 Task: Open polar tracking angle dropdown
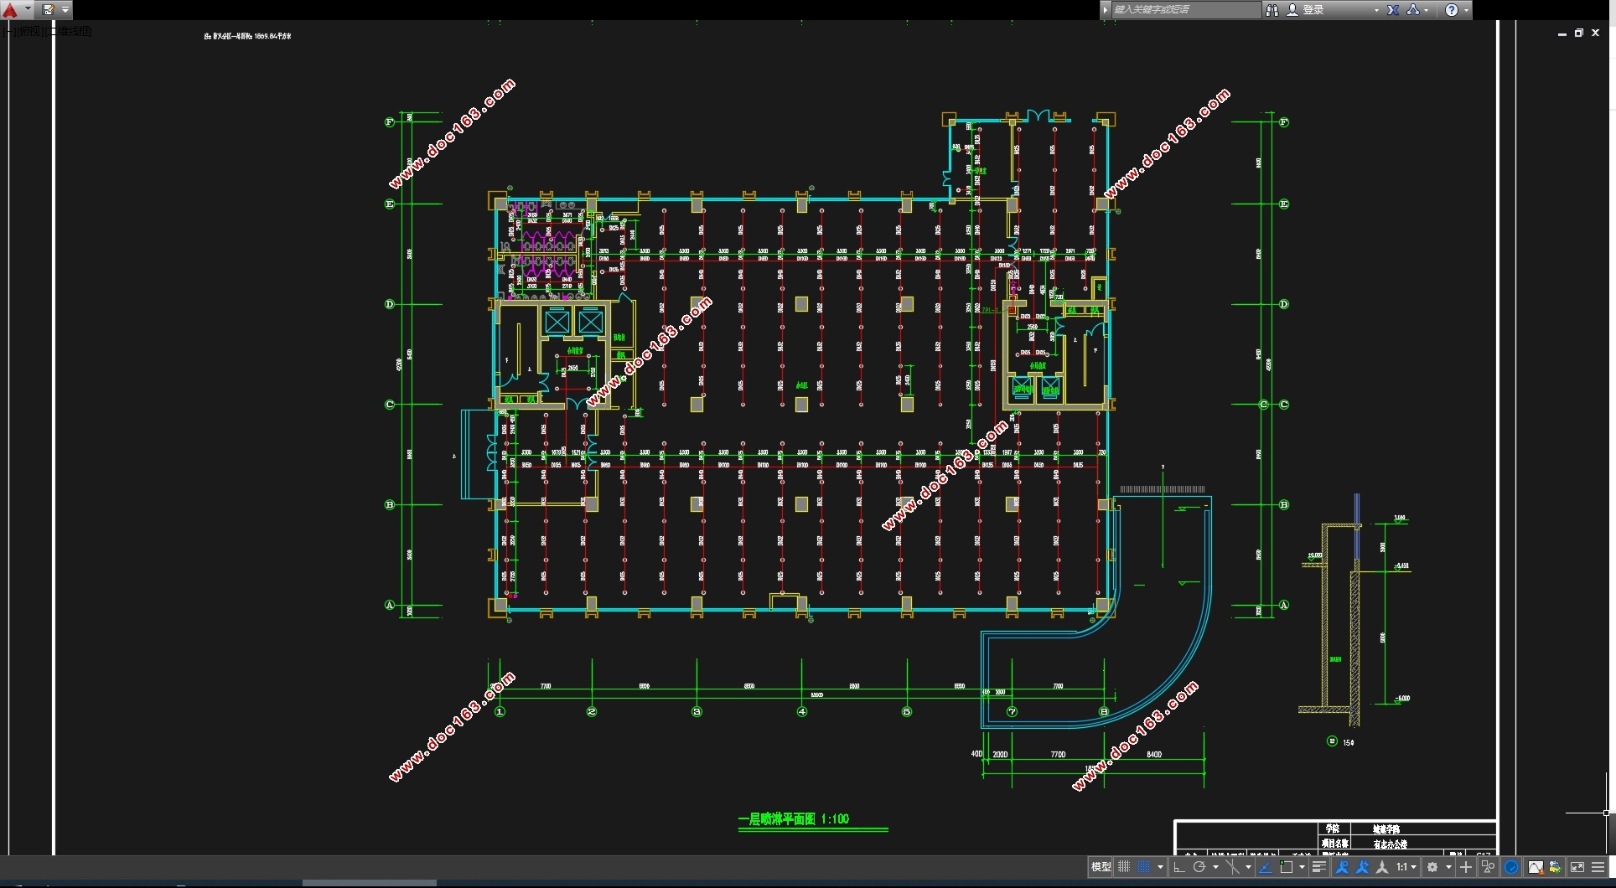point(1215,867)
